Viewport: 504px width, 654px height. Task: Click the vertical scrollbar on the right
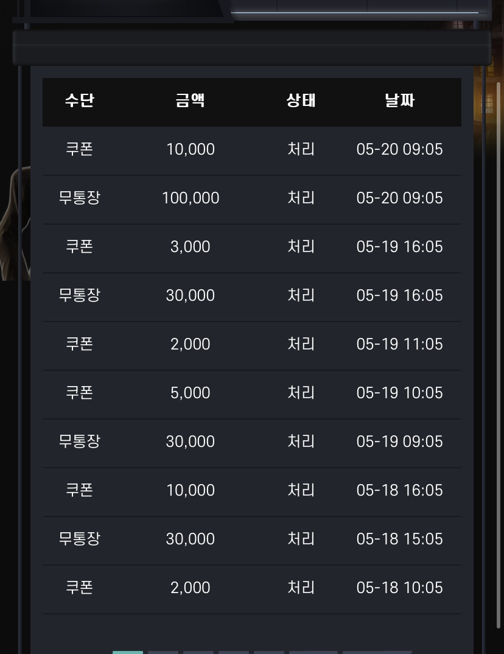[498, 354]
